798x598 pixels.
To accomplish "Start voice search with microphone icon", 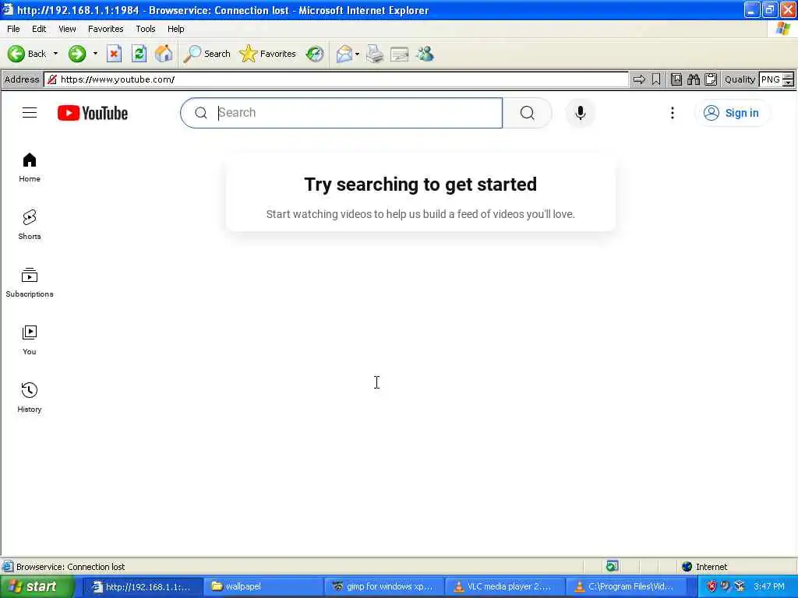I will click(x=580, y=113).
